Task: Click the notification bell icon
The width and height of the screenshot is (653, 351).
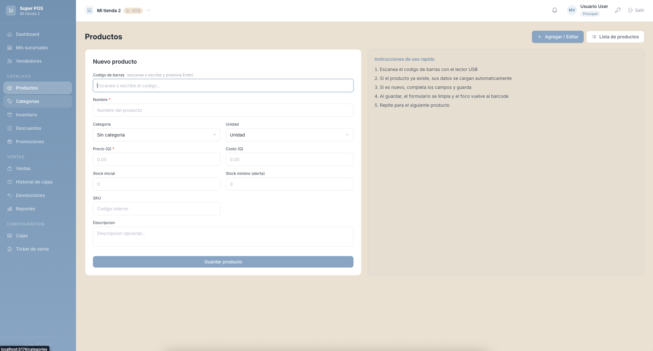Action: 555,10
